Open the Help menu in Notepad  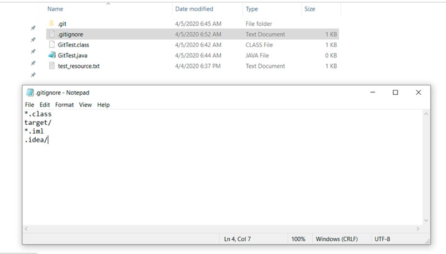pos(103,105)
